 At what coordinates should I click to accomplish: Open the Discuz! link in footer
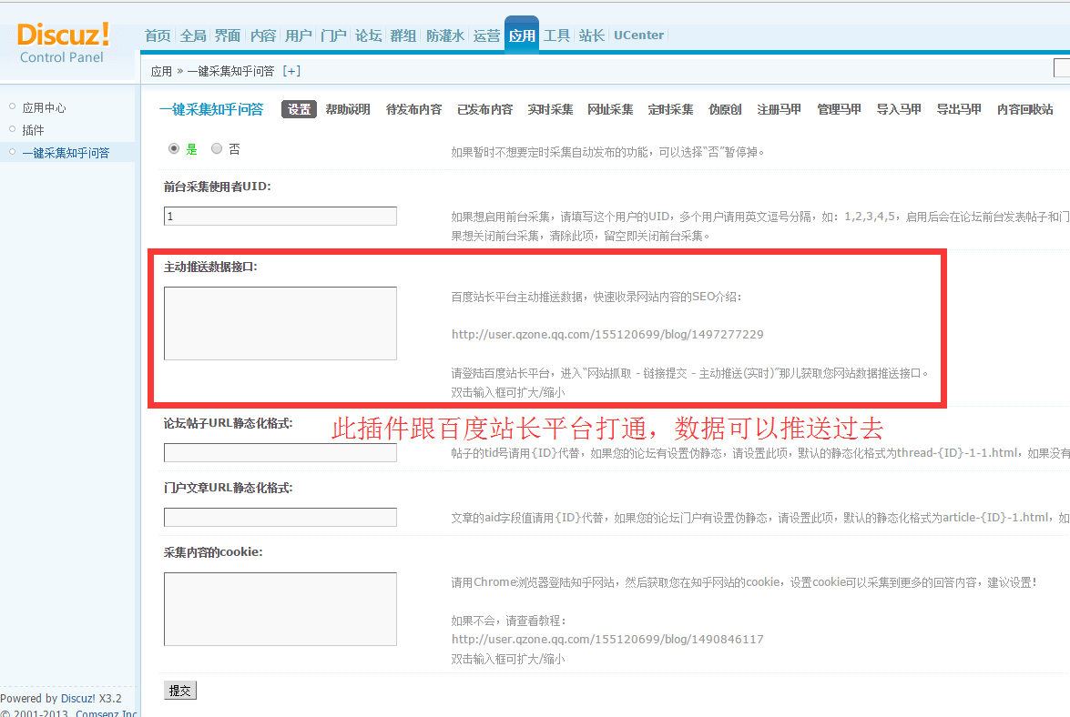[x=77, y=699]
